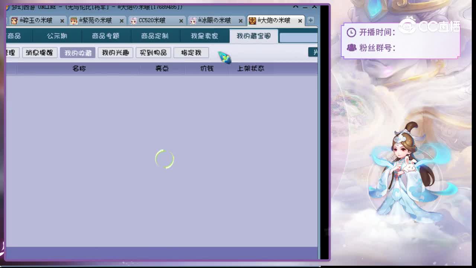
Task: Sort by the 上架状态 column header
Action: pyautogui.click(x=251, y=68)
